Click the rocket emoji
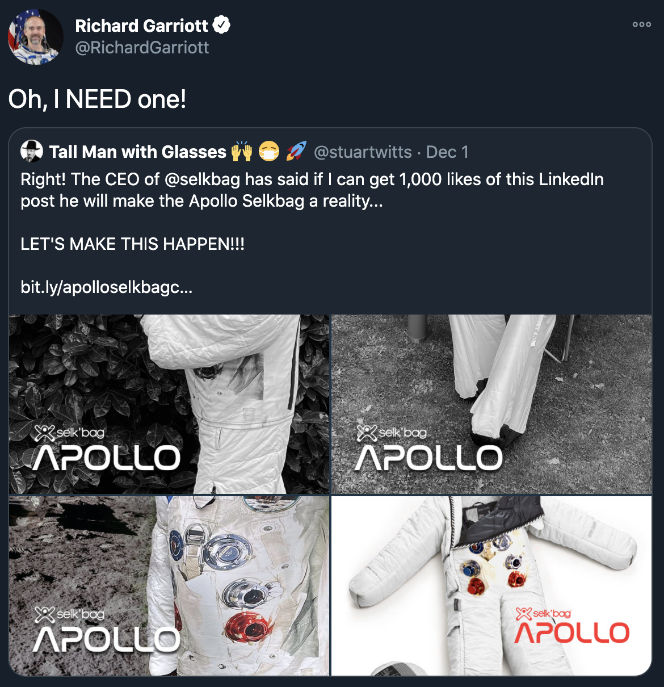The image size is (664, 687). click(296, 152)
